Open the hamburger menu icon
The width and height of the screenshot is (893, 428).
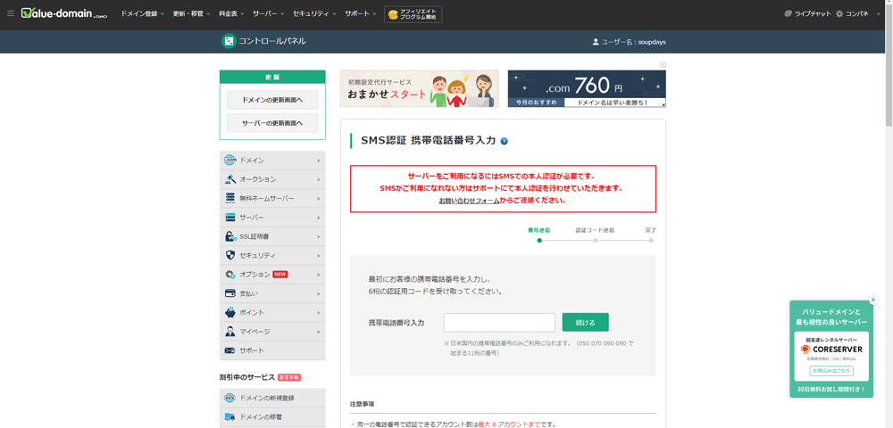point(10,13)
